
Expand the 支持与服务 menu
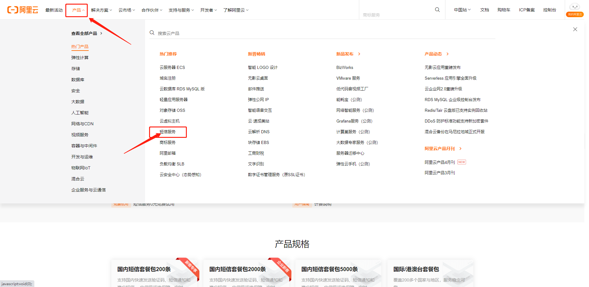(181, 10)
